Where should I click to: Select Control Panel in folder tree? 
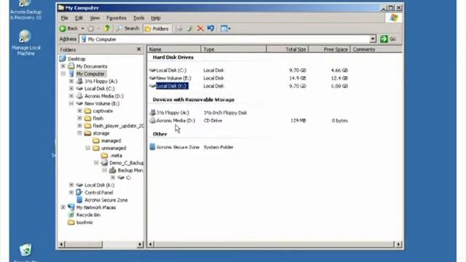pyautogui.click(x=98, y=192)
